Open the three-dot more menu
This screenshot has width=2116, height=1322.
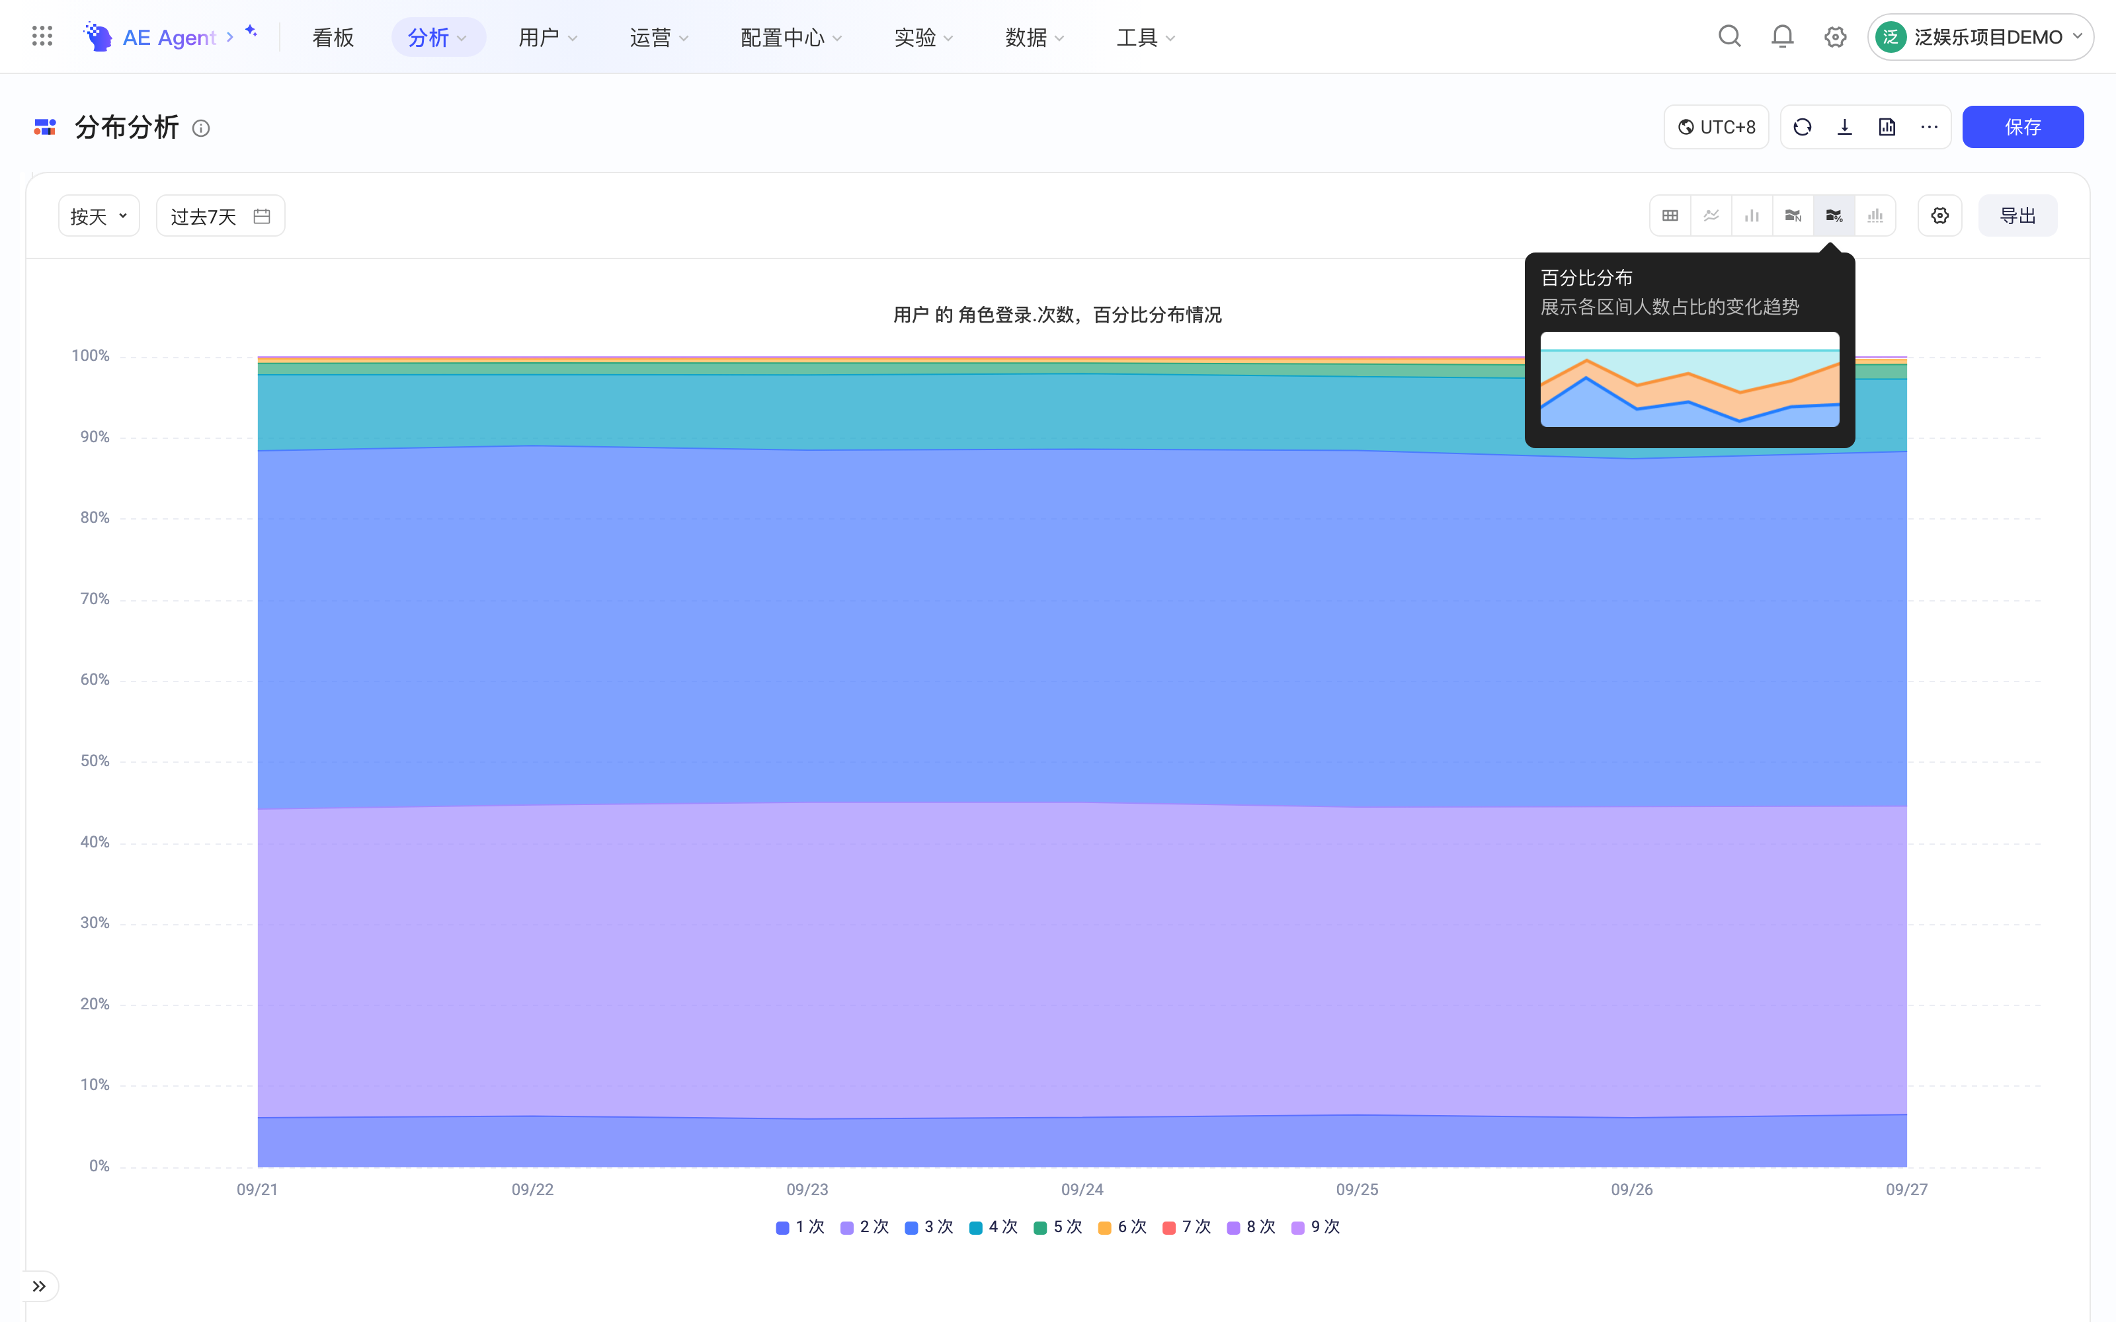click(1929, 128)
